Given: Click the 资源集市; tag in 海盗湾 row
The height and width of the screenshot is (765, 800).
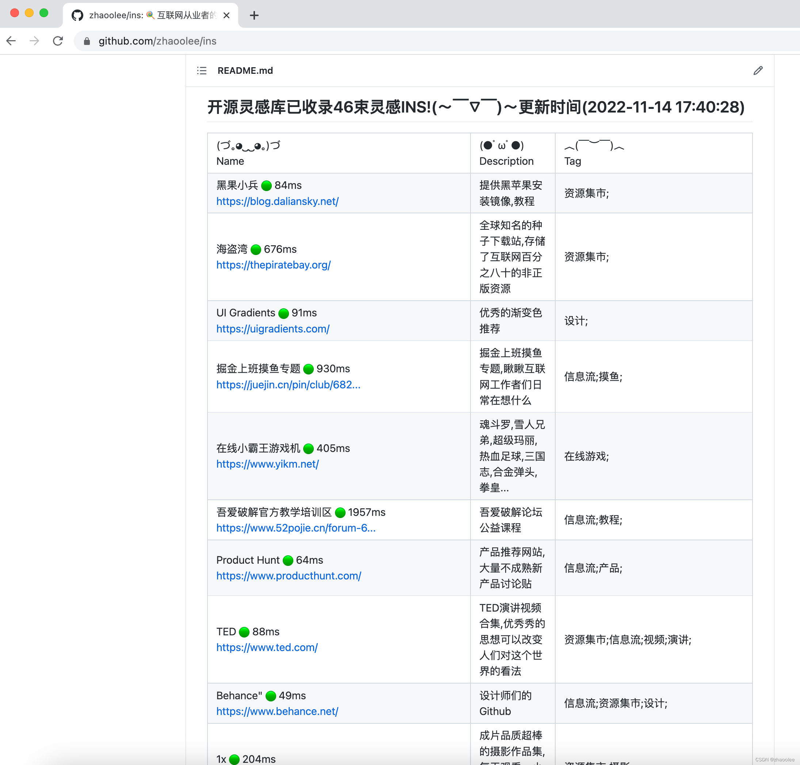Looking at the screenshot, I should point(586,257).
